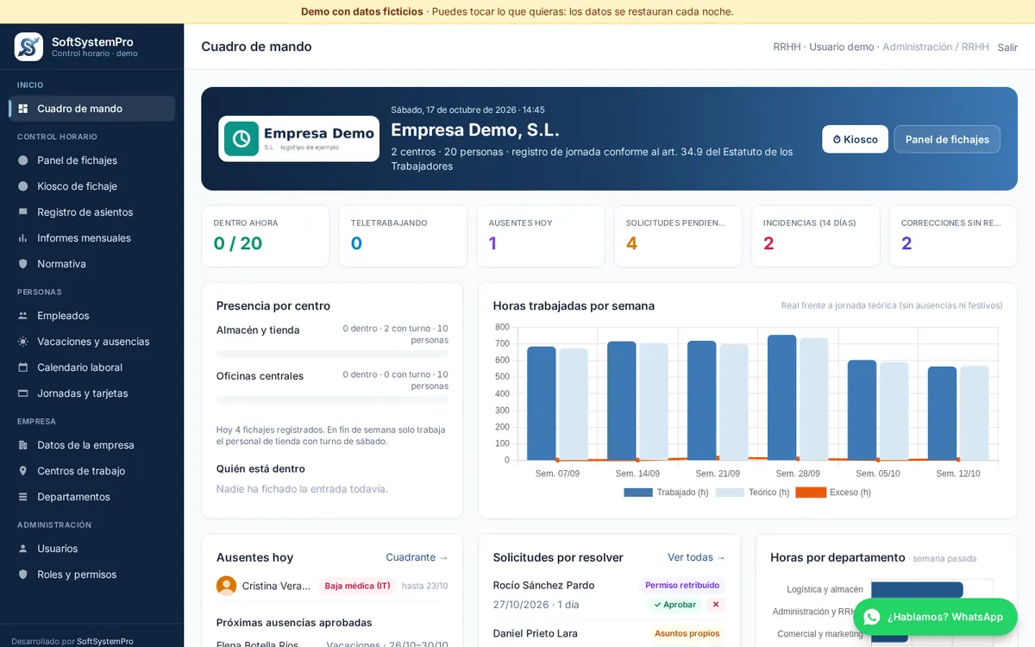The image size is (1035, 647).
Task: Approve Rocío Sánchez Pardo's request
Action: click(x=675, y=605)
